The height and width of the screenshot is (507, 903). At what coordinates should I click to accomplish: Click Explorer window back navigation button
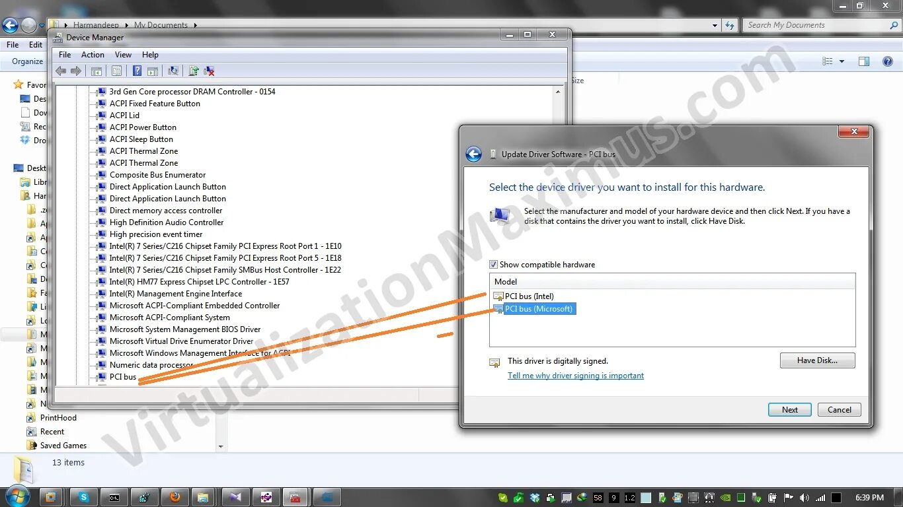[x=11, y=25]
